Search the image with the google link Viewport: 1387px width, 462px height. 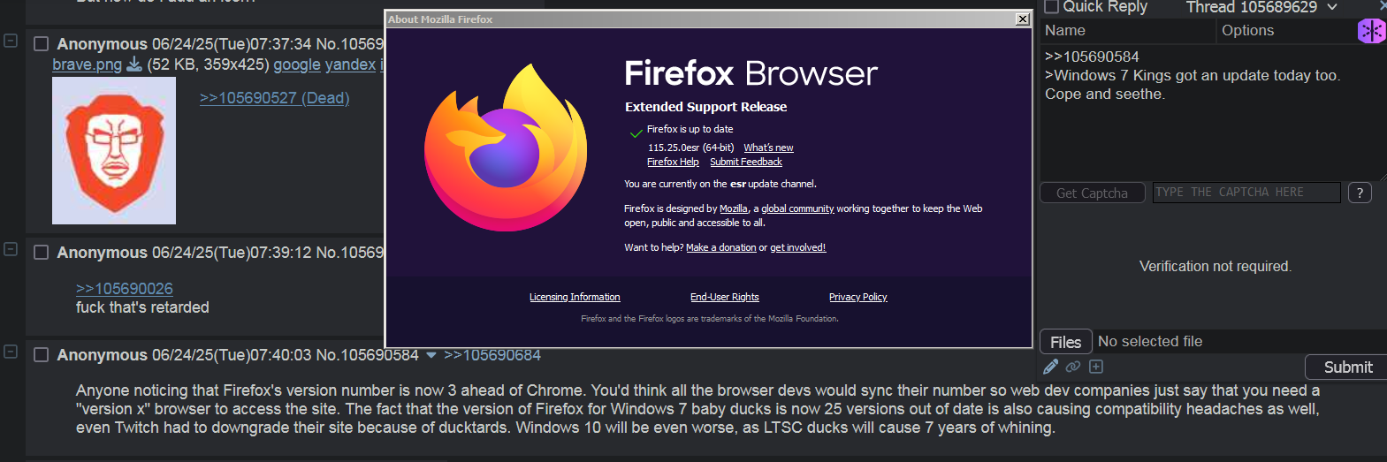[297, 64]
